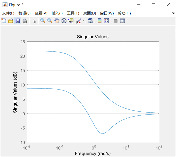Click the New Figure icon
Image resolution: width=176 pixels, height=157 pixels.
click(4, 21)
